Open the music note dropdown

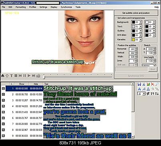click(144, 94)
